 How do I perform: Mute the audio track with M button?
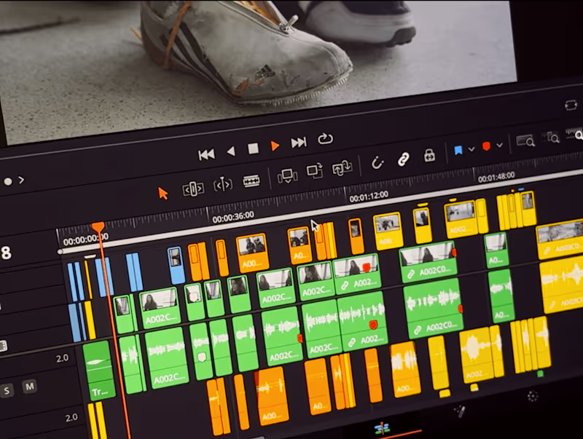point(29,387)
